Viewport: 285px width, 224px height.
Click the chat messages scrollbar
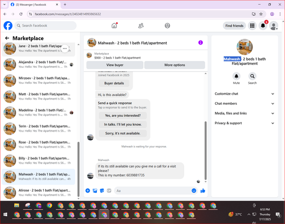tap(205, 150)
